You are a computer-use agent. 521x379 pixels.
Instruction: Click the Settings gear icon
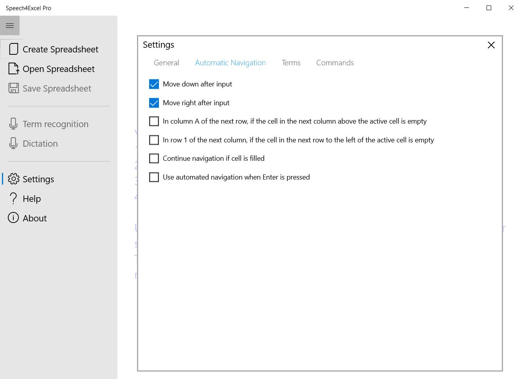13,179
